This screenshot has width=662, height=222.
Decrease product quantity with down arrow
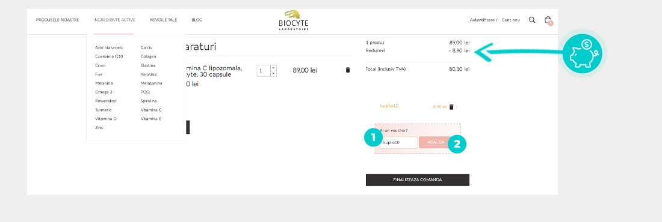[274, 74]
